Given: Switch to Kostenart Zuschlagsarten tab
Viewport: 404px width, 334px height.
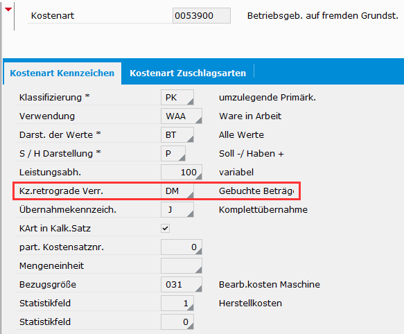Looking at the screenshot, I should (x=188, y=73).
